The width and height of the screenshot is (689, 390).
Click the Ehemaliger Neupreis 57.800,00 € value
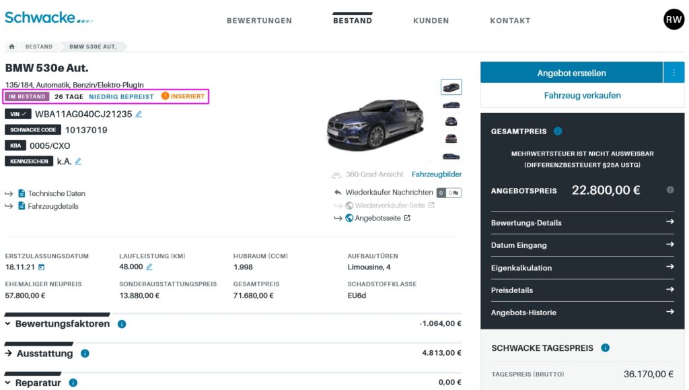click(25, 296)
